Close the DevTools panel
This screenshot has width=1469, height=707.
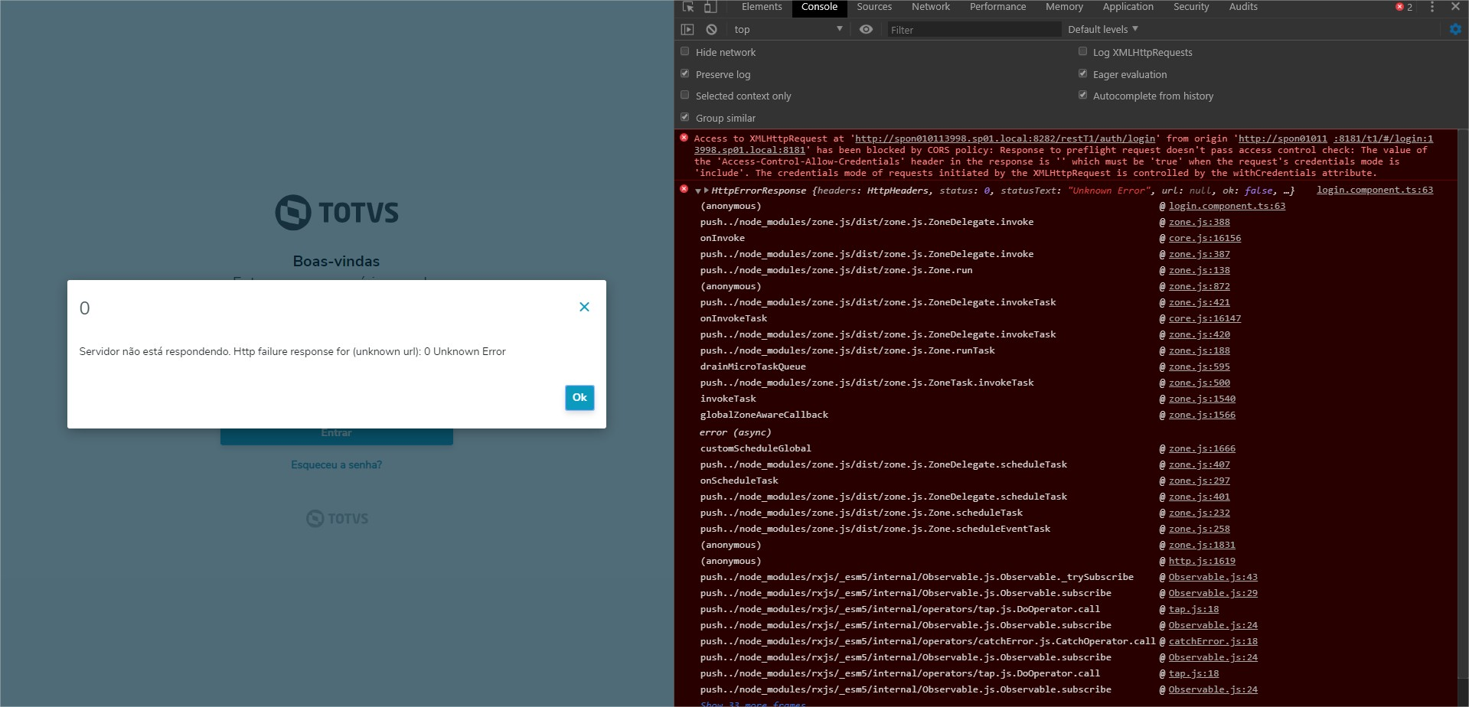tap(1455, 7)
